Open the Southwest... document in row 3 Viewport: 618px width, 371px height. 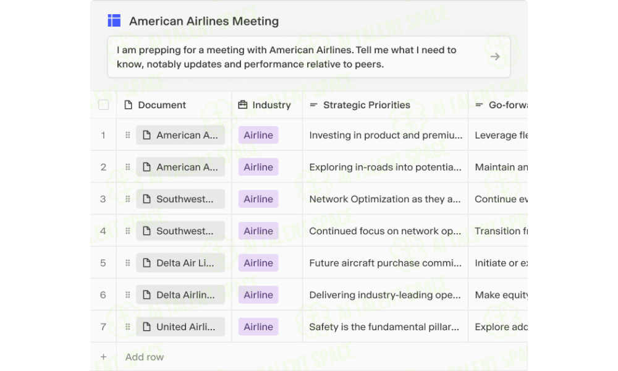[180, 198]
